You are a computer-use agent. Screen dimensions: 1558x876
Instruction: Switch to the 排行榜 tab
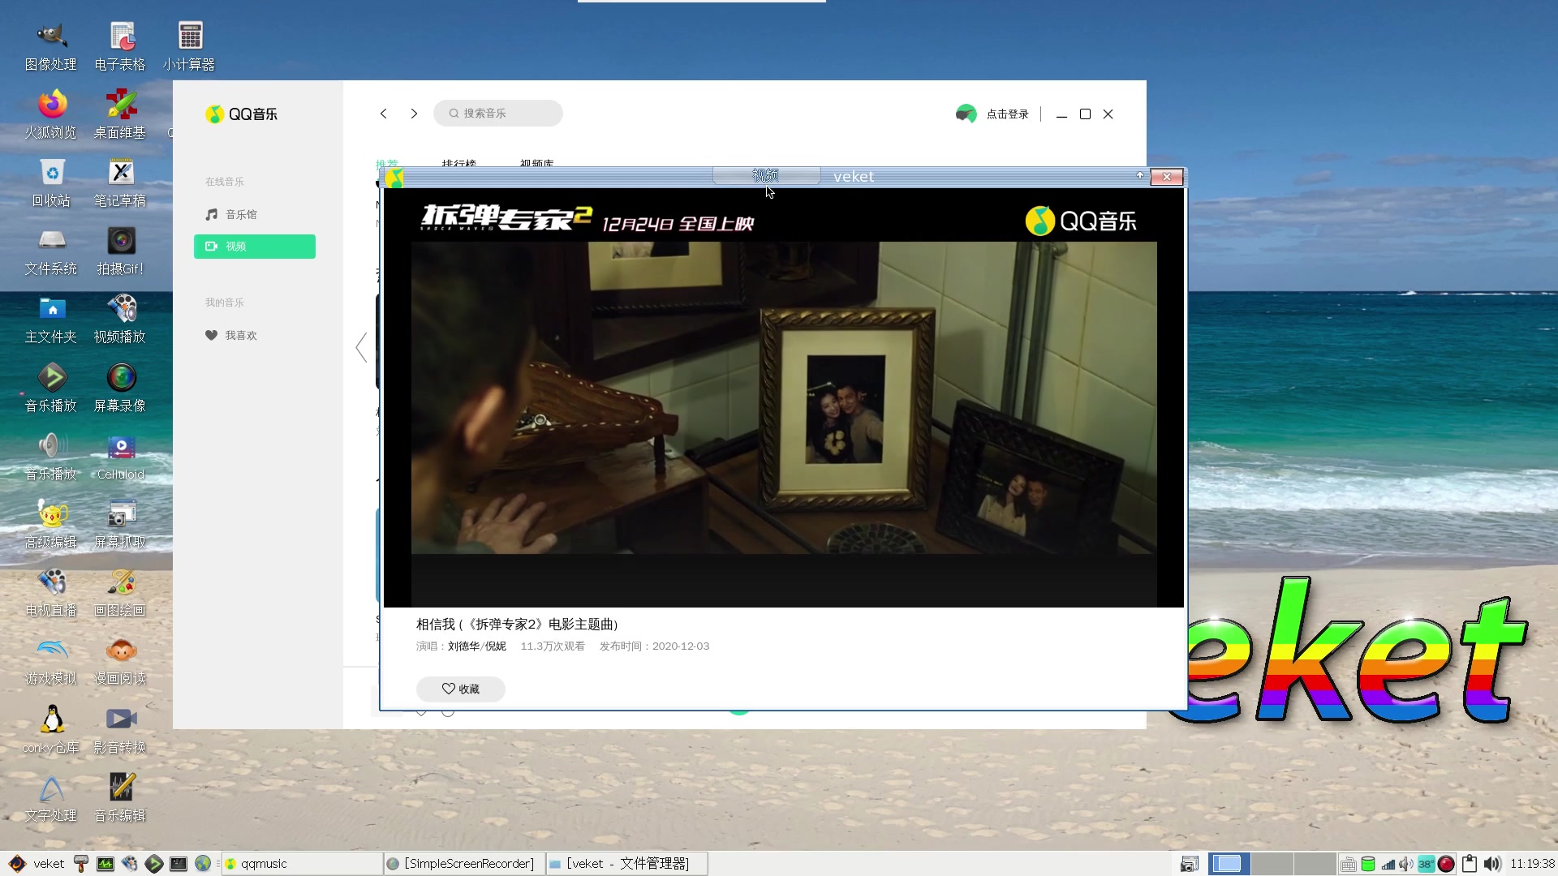[458, 163]
